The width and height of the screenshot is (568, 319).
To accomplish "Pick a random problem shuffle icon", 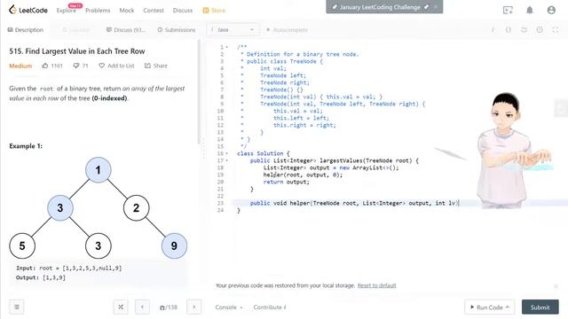I will 121,307.
